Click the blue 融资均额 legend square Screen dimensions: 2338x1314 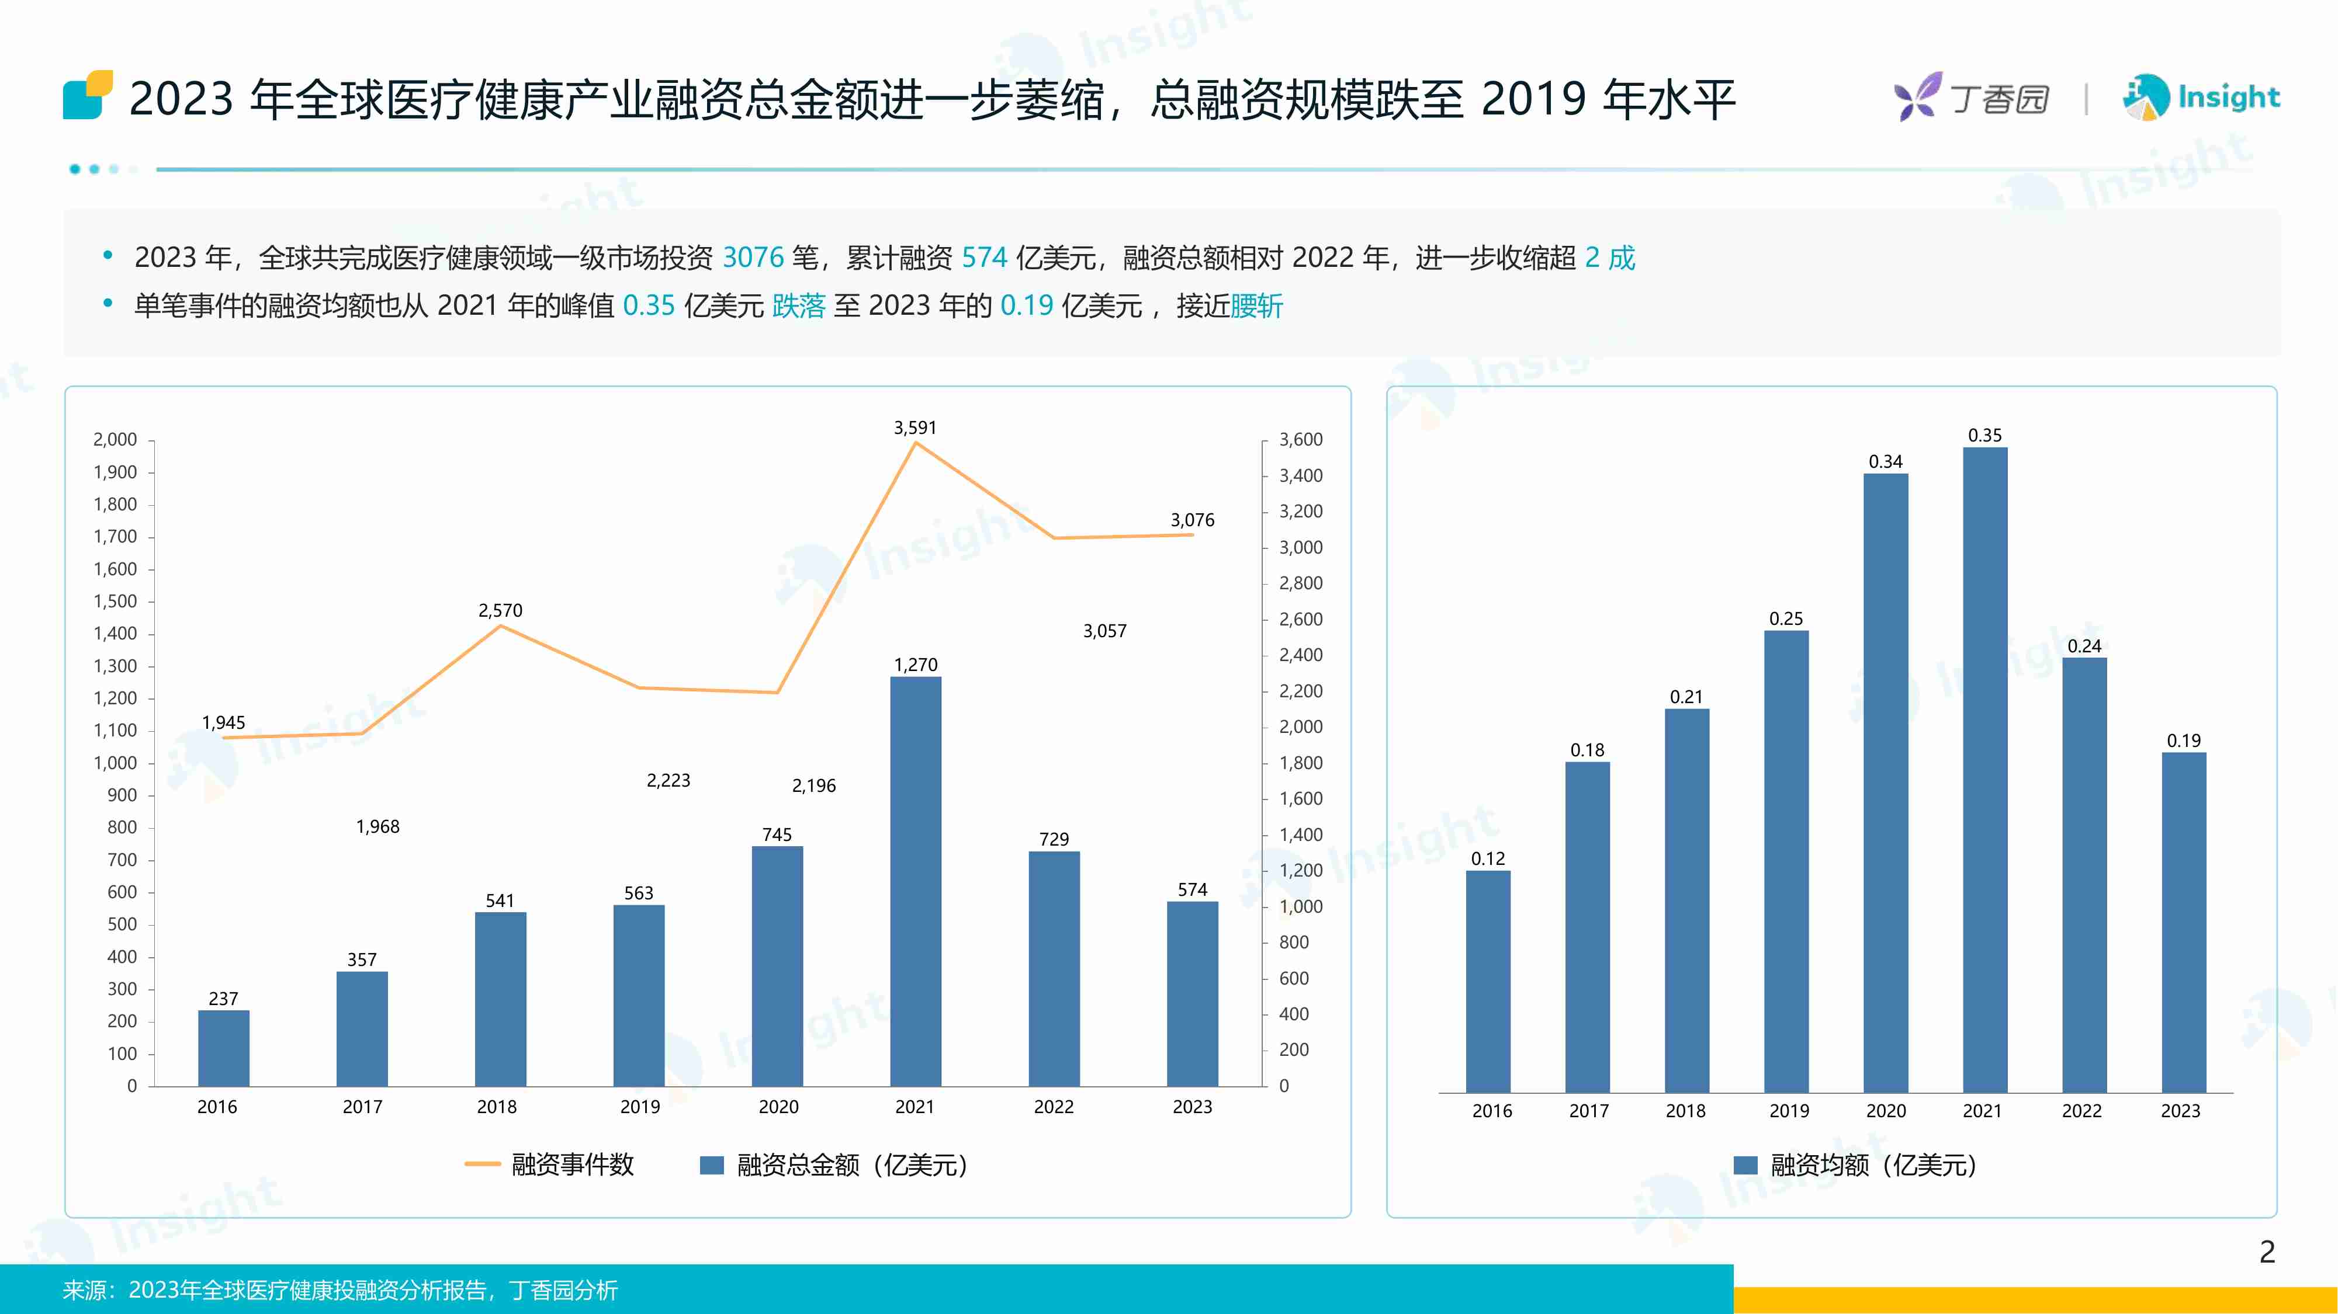coord(1745,1165)
